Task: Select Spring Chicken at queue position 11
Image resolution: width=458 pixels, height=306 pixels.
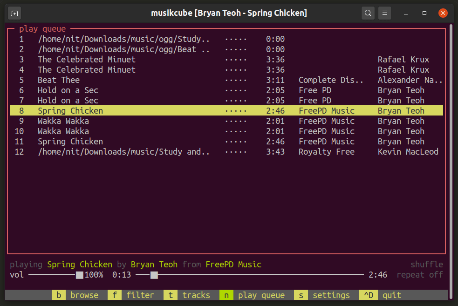Action: click(x=70, y=141)
